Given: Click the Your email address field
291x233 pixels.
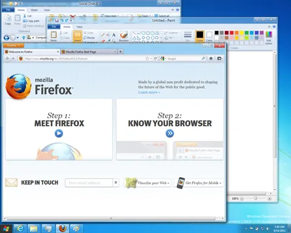Looking at the screenshot, I should click(89, 183).
